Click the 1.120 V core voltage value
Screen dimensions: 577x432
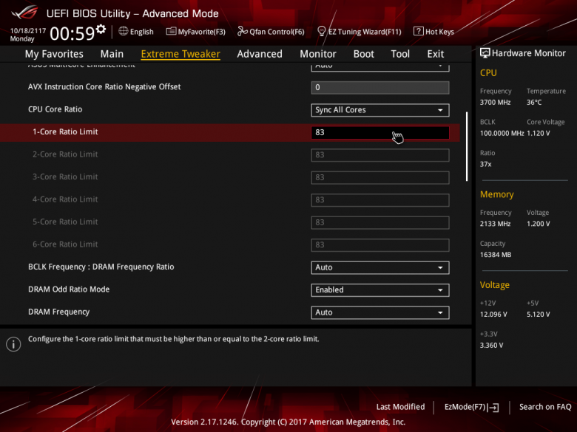coord(538,133)
